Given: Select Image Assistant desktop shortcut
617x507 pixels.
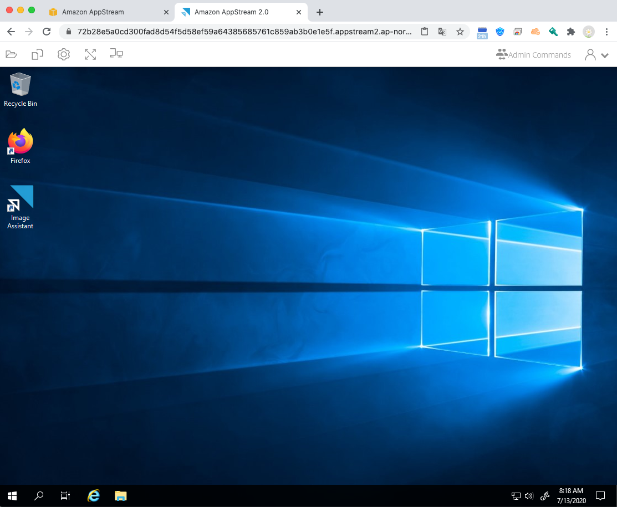Looking at the screenshot, I should tap(21, 207).
